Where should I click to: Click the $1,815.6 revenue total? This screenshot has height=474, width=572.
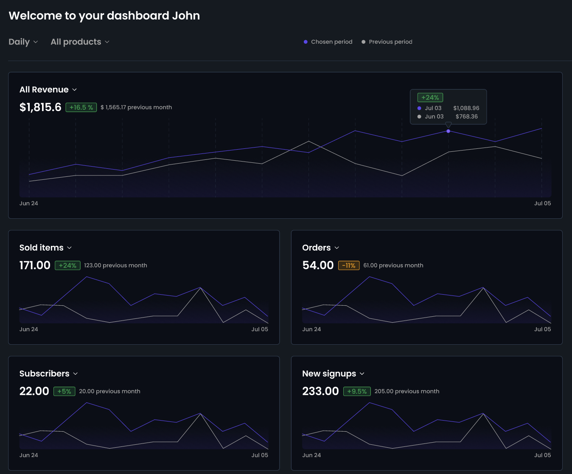(40, 107)
